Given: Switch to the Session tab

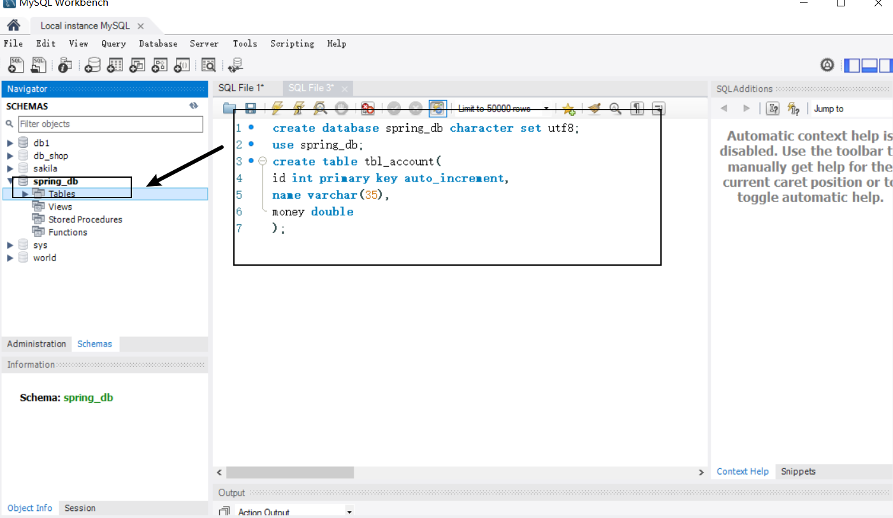Looking at the screenshot, I should pos(80,508).
